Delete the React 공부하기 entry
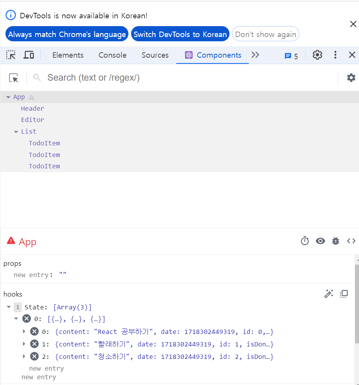Screen dimensions: 359x385 coord(34,332)
